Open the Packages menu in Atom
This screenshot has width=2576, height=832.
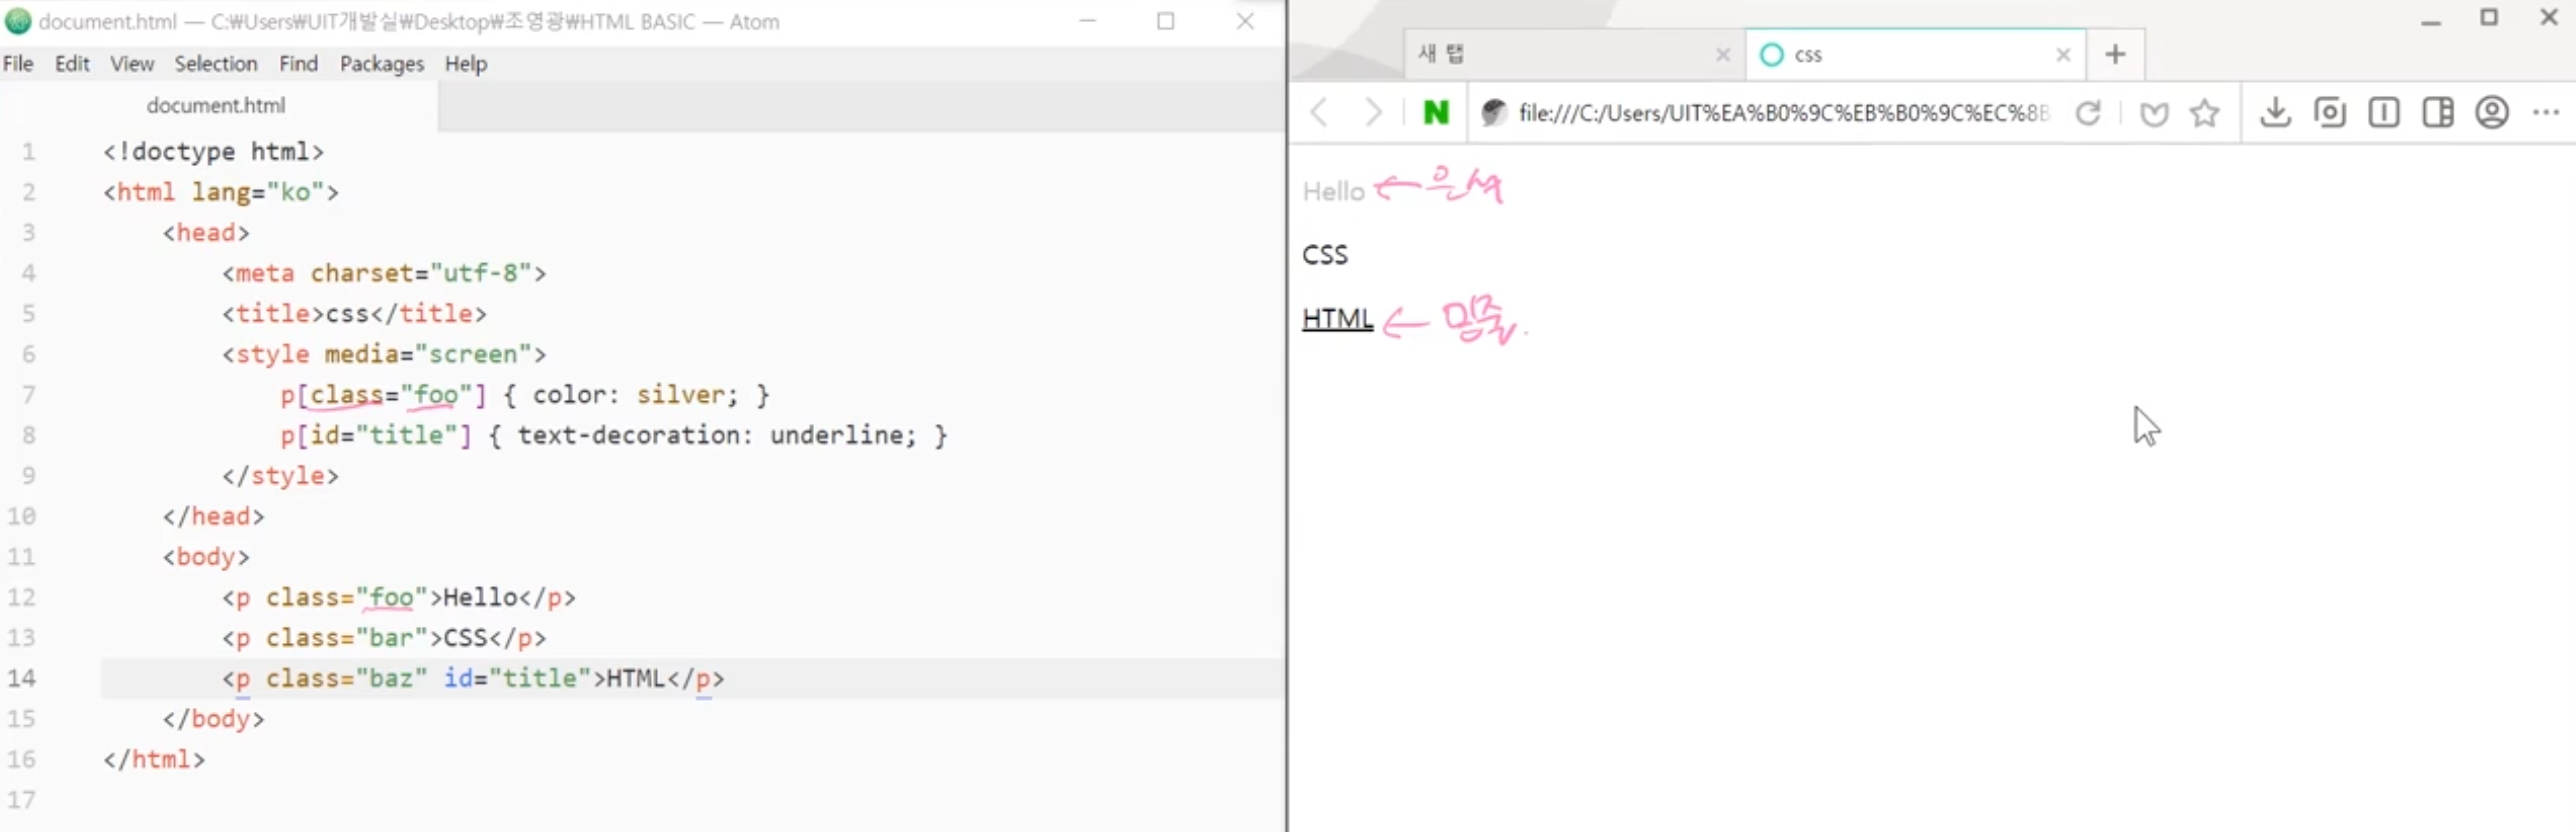click(381, 64)
